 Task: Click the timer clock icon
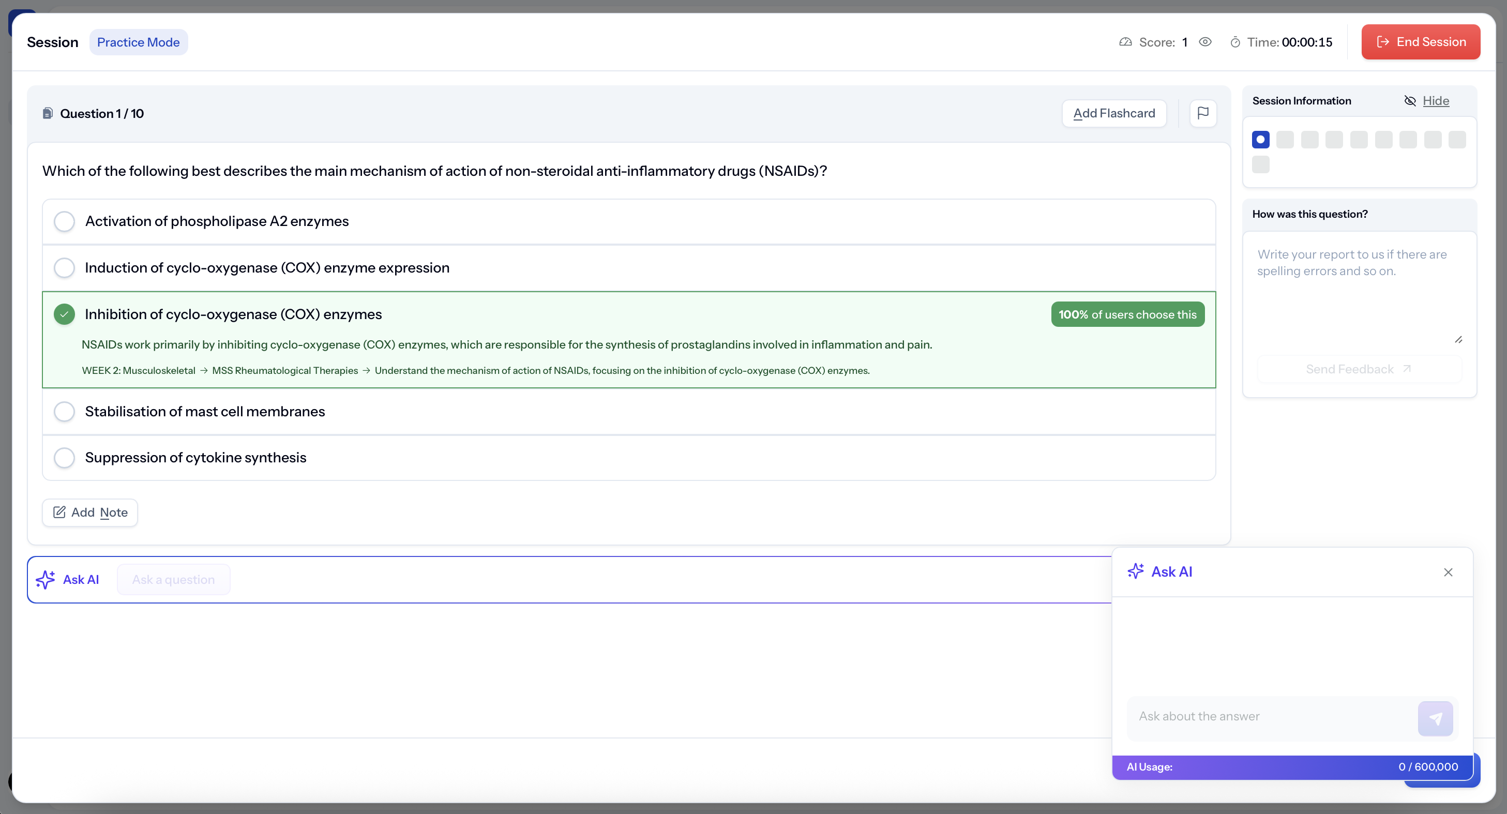pyautogui.click(x=1235, y=42)
